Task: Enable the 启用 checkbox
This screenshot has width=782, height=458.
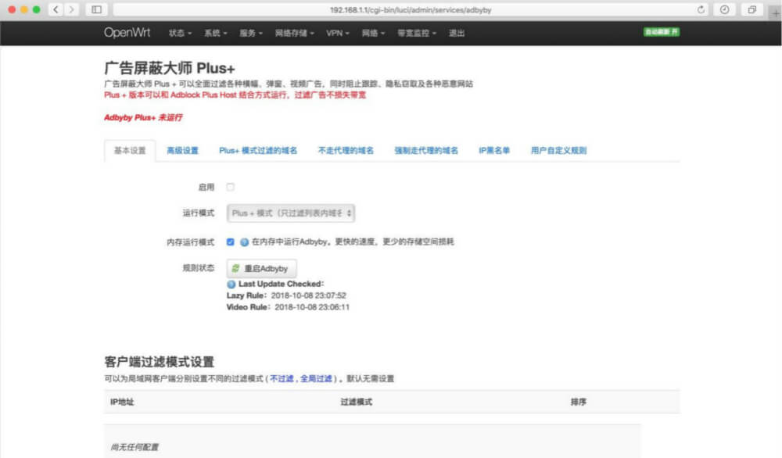Action: click(x=229, y=187)
